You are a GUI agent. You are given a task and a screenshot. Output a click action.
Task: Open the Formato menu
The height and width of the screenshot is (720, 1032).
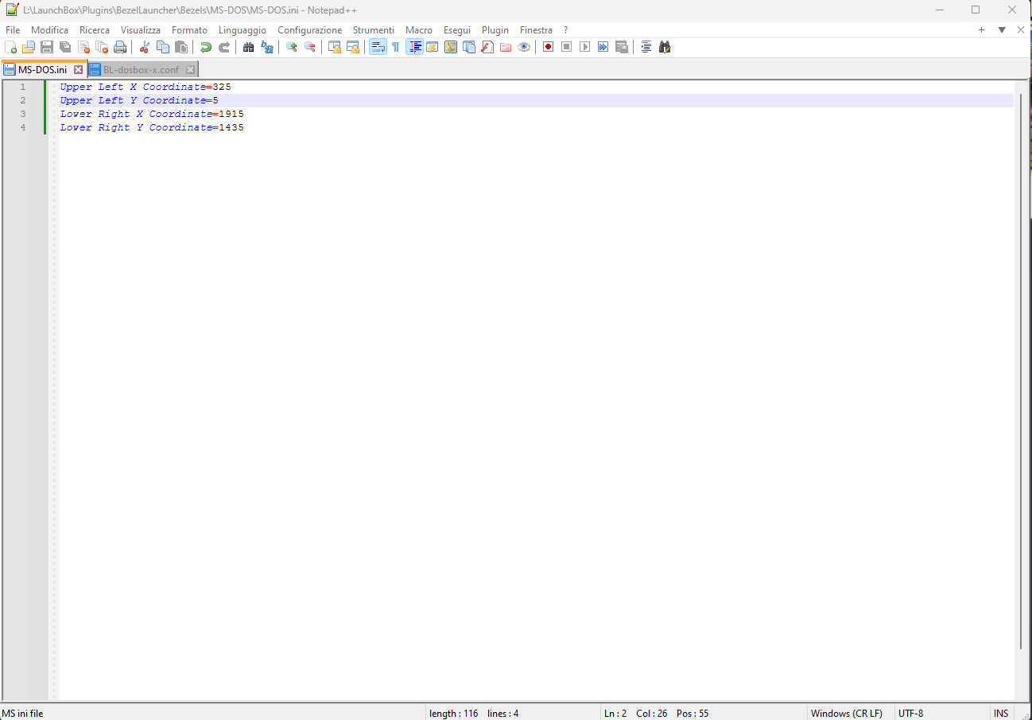tap(189, 30)
